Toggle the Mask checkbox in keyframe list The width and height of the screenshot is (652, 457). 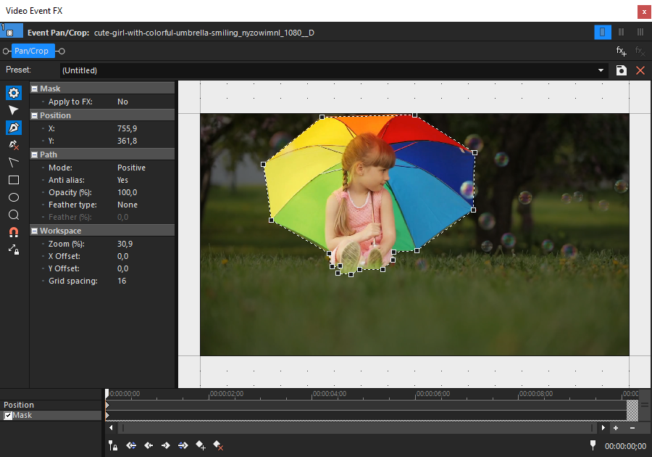click(x=8, y=416)
